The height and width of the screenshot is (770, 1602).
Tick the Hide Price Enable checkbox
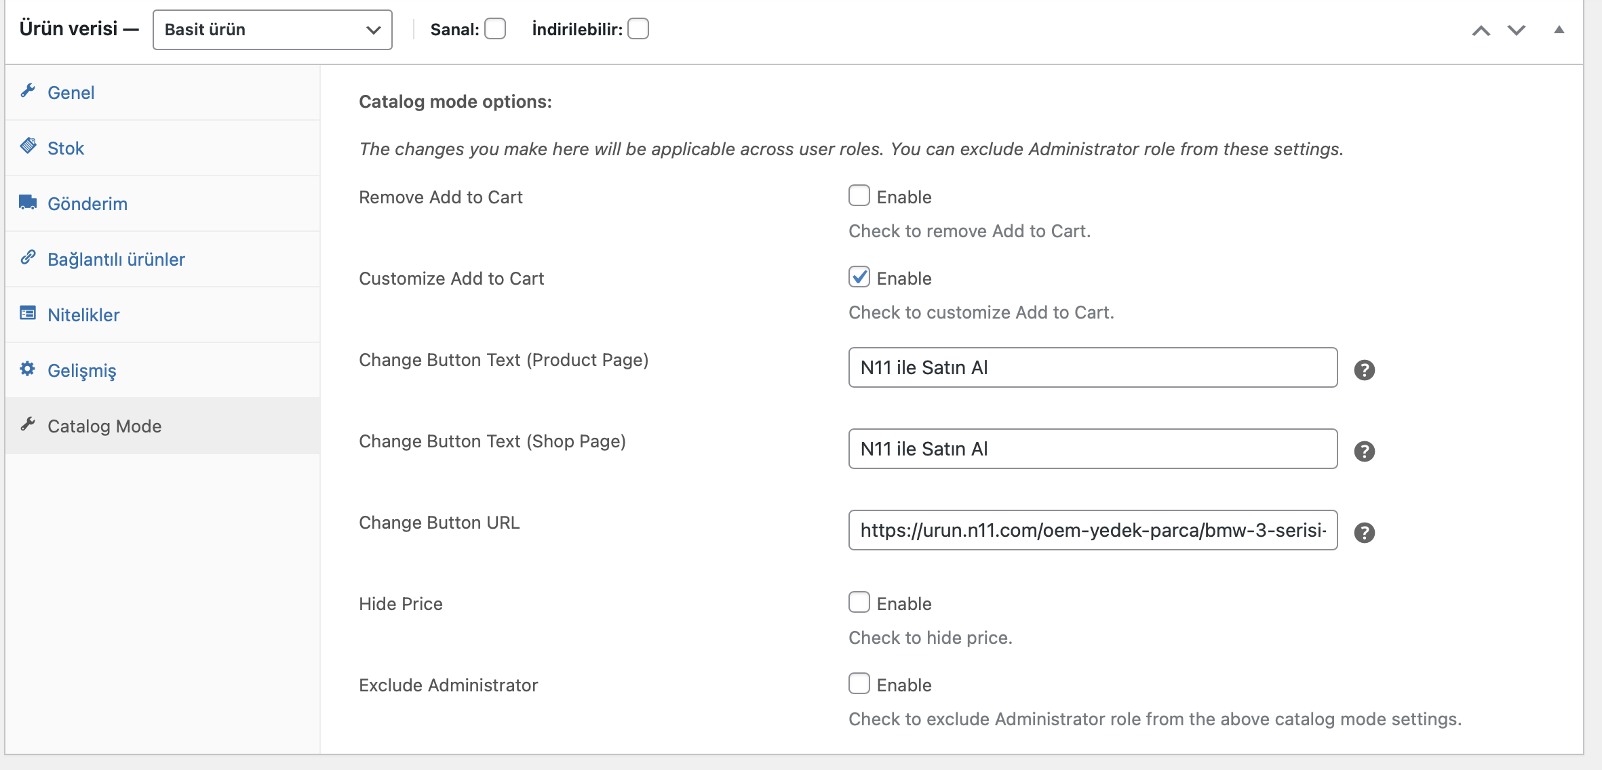click(x=859, y=603)
